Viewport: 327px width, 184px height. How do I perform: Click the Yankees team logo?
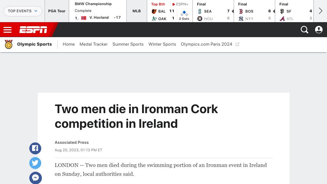[x=241, y=18]
